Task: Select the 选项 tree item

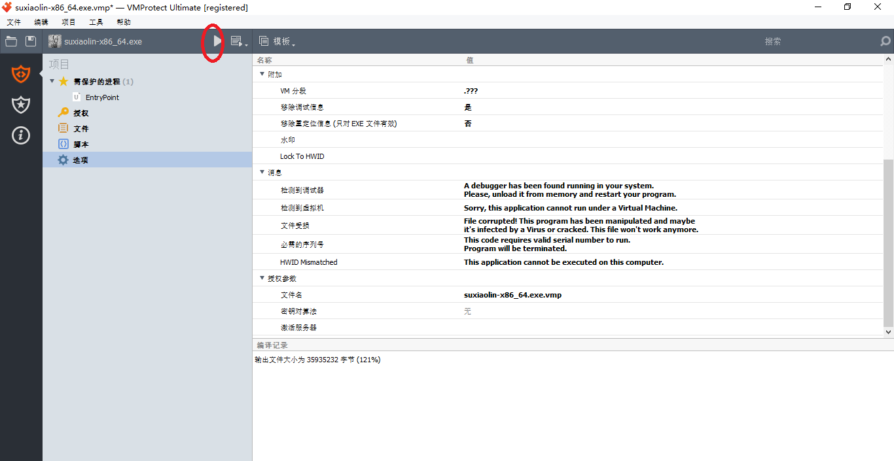Action: point(147,160)
